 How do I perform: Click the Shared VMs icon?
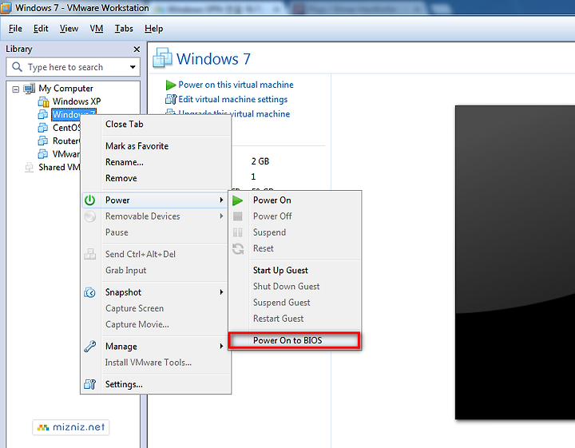pyautogui.click(x=29, y=167)
